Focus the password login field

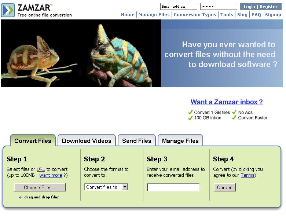(x=219, y=6)
